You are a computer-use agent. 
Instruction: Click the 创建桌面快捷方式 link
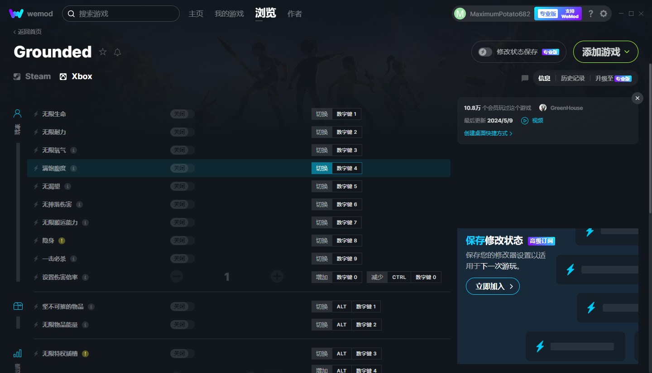(488, 133)
